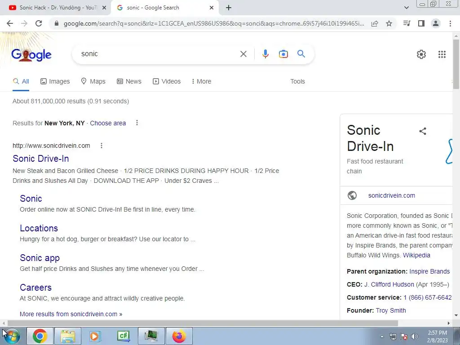Click the magnifier search button
Image resolution: width=460 pixels, height=345 pixels.
coord(301,54)
